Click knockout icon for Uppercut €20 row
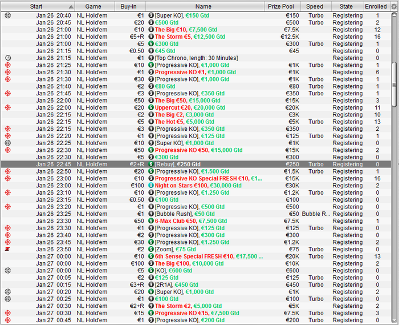The height and width of the screenshot is (325, 399). tap(8, 107)
